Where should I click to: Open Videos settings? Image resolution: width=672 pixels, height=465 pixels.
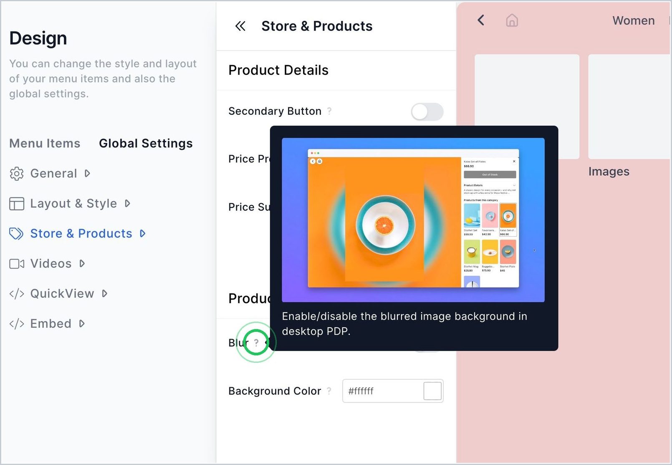tap(51, 264)
